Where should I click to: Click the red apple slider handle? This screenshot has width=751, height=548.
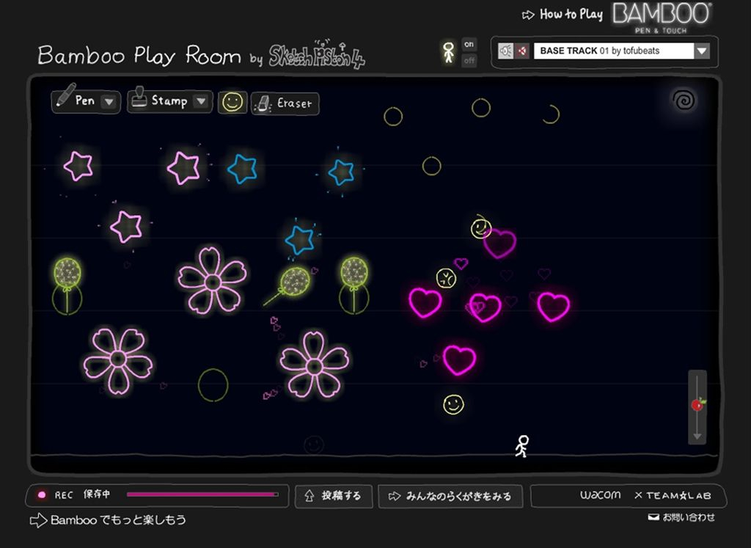coord(698,405)
